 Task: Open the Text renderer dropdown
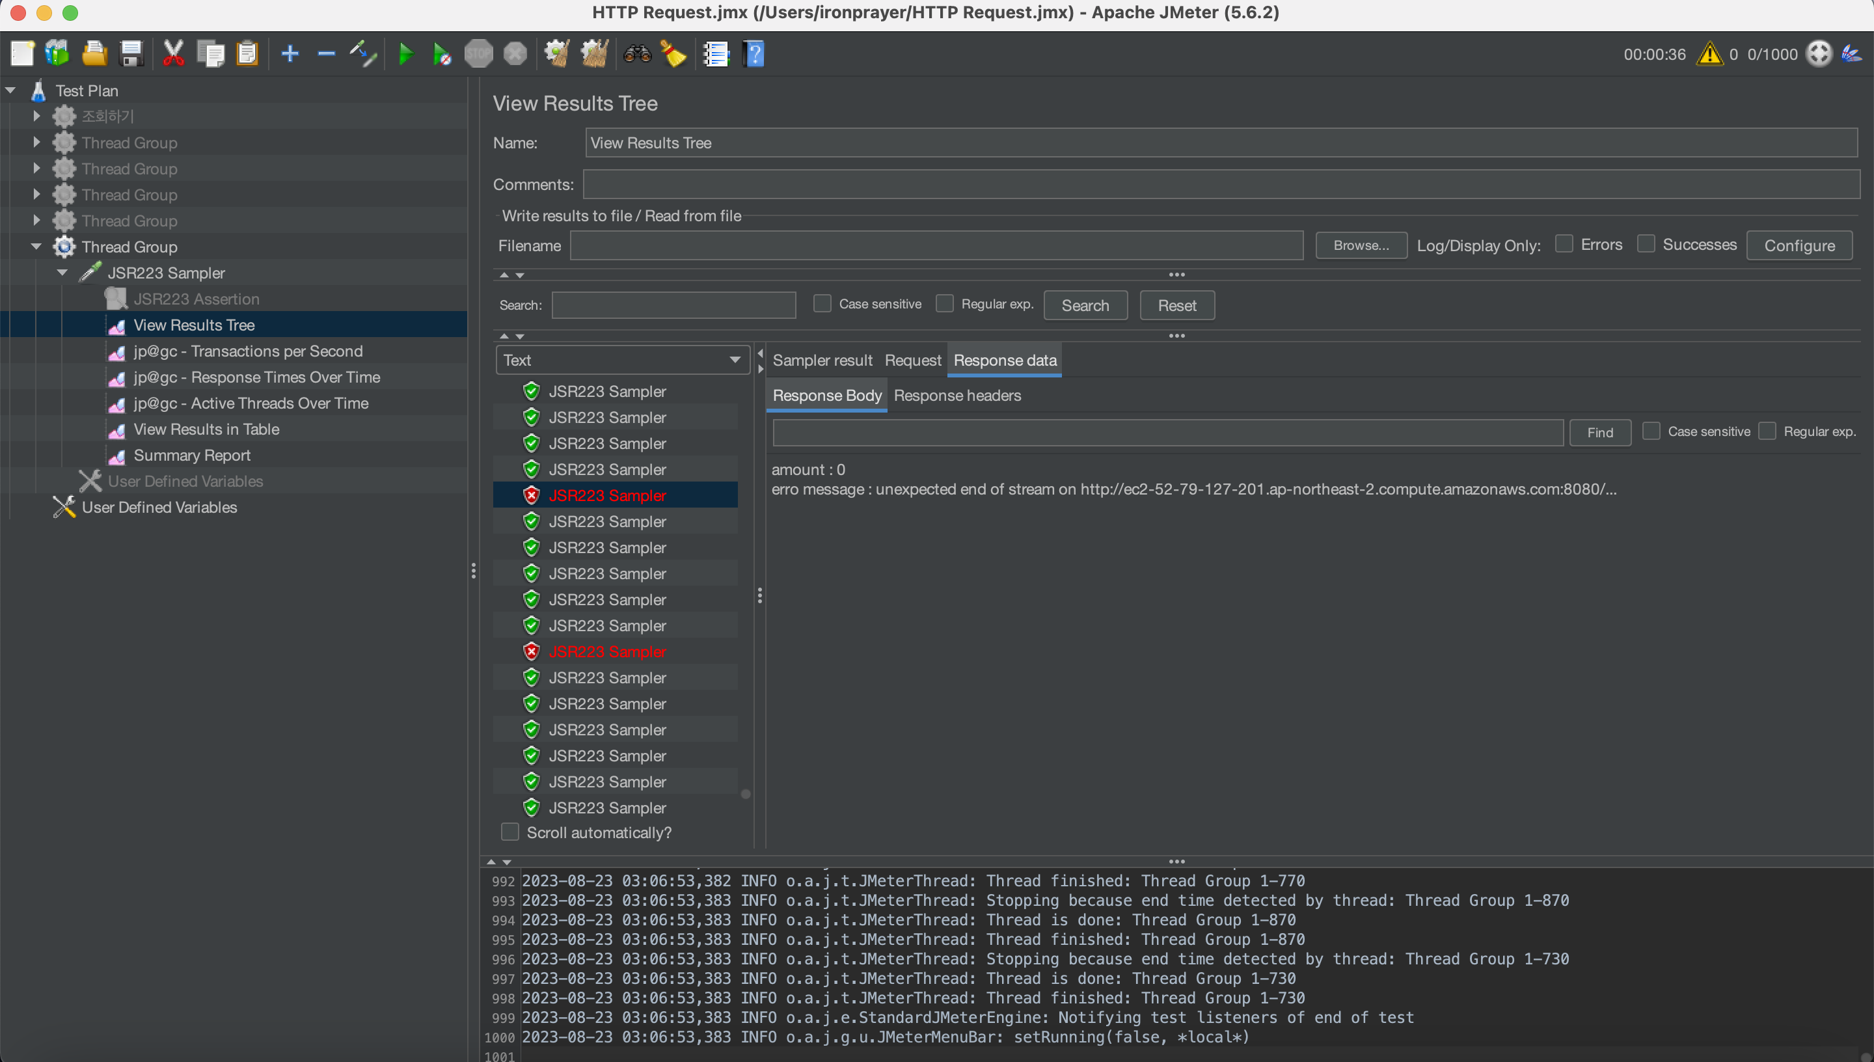622,360
